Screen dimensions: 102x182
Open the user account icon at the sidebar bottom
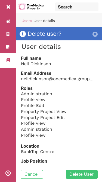click(8, 173)
